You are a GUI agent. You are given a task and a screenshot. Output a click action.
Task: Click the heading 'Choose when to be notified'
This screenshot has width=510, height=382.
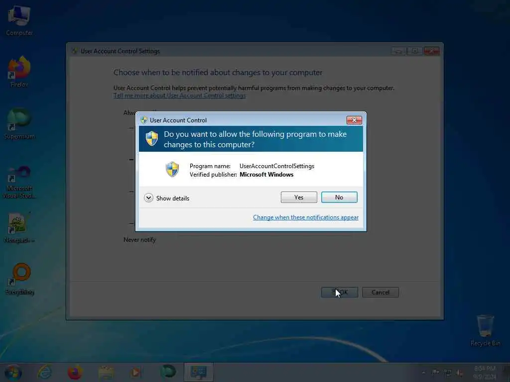[218, 73]
